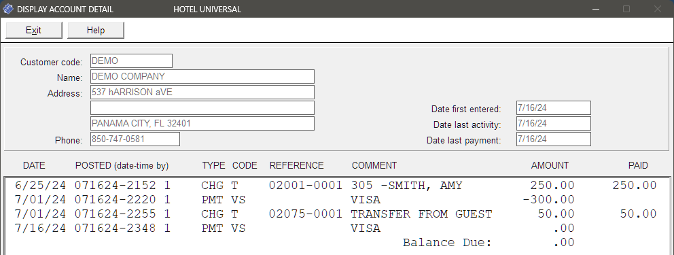Click the application icon in title bar
Viewport: 674px width, 255px height.
[7, 9]
